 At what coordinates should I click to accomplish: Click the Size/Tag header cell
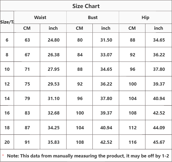[x=7, y=22]
